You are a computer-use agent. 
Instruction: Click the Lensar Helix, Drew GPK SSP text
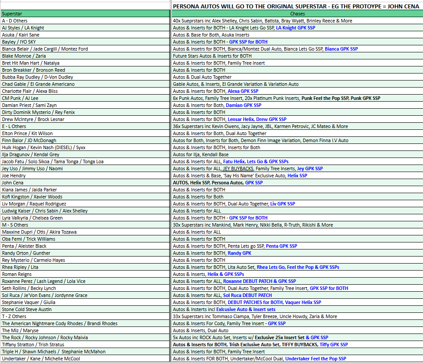click(257, 119)
